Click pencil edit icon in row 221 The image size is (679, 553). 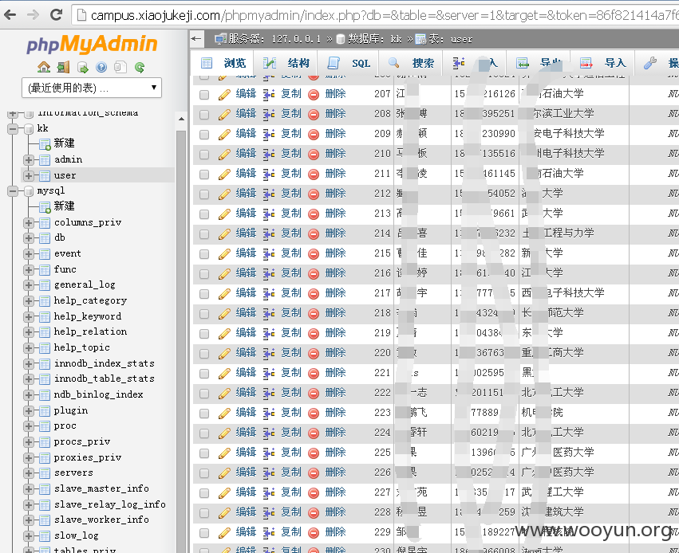click(x=224, y=373)
